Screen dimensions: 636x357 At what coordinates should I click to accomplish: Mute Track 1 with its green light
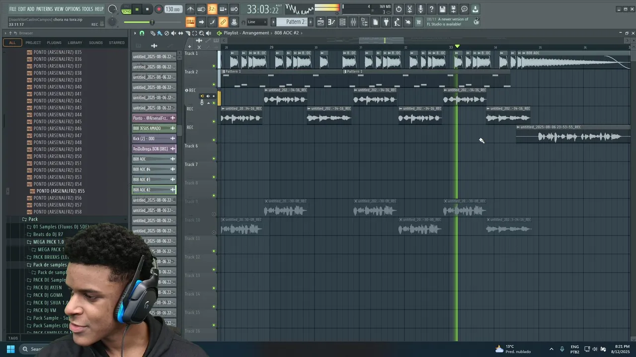point(214,66)
